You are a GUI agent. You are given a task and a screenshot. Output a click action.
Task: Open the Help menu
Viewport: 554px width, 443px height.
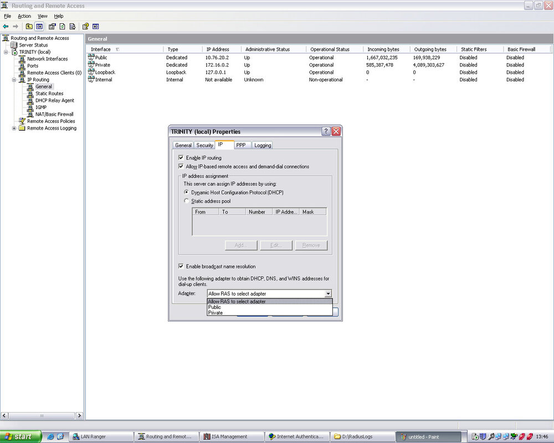coord(59,16)
